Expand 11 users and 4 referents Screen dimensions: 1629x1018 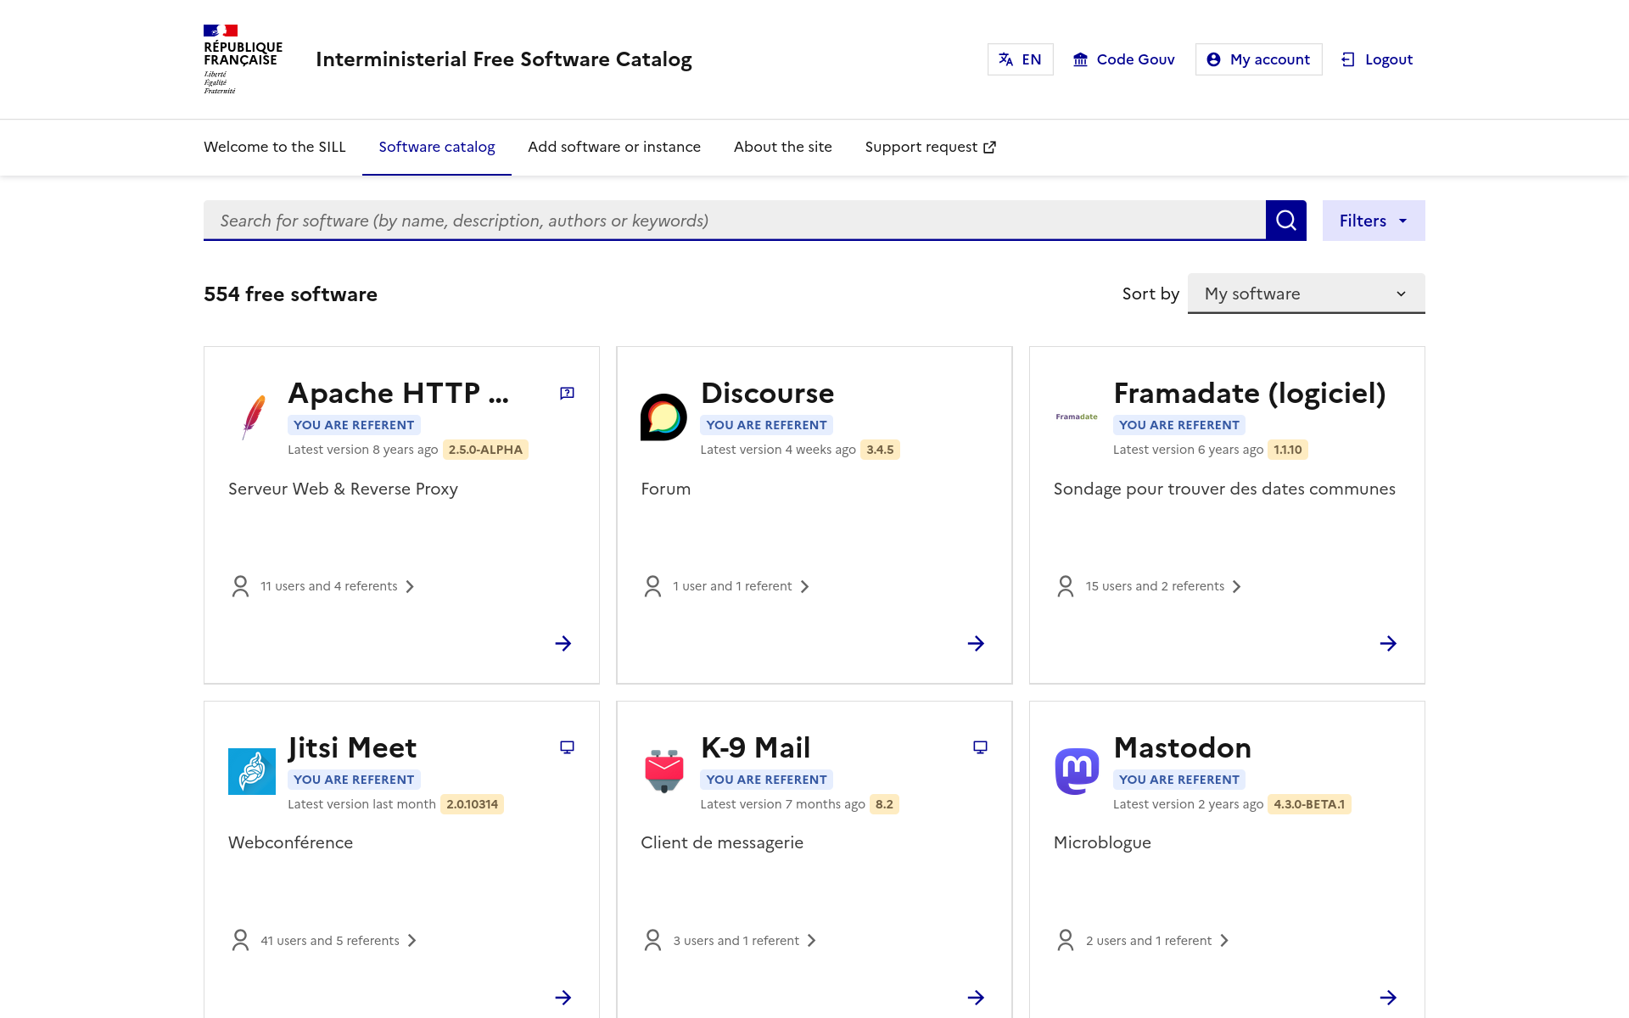337,586
